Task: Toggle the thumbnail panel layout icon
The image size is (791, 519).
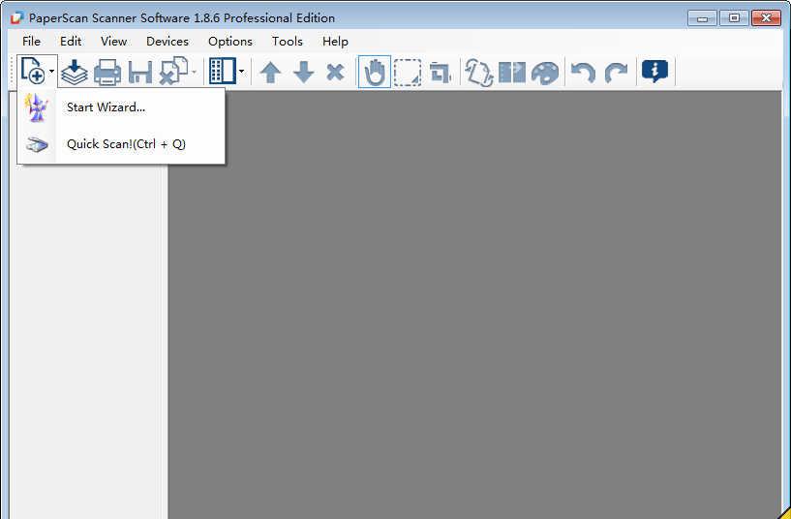Action: tap(222, 71)
